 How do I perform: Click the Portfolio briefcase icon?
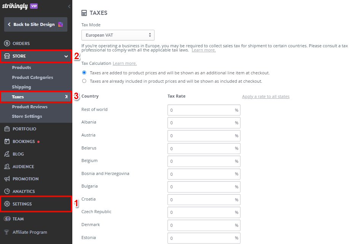click(x=7, y=129)
